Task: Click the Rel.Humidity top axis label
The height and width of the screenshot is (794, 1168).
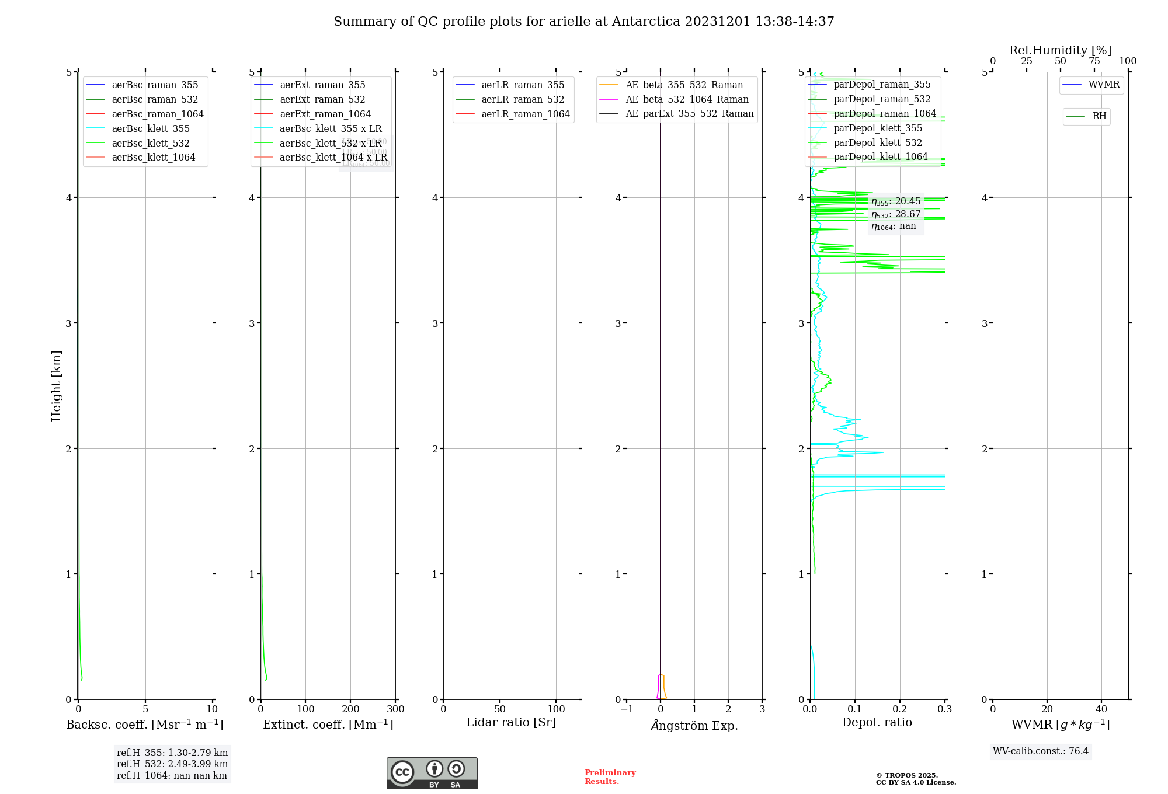Action: (x=1060, y=50)
